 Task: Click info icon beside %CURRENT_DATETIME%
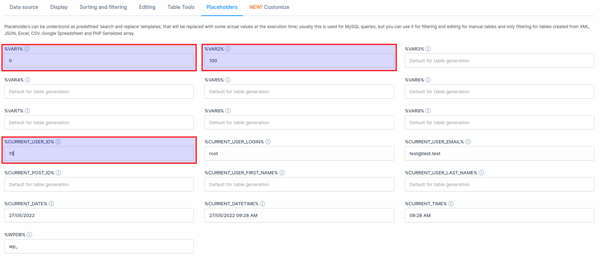263,204
